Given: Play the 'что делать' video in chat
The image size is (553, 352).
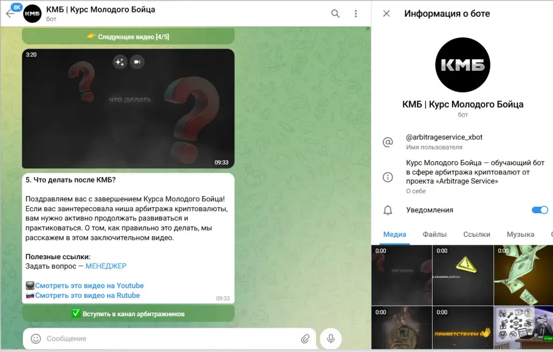Looking at the screenshot, I should [x=128, y=109].
